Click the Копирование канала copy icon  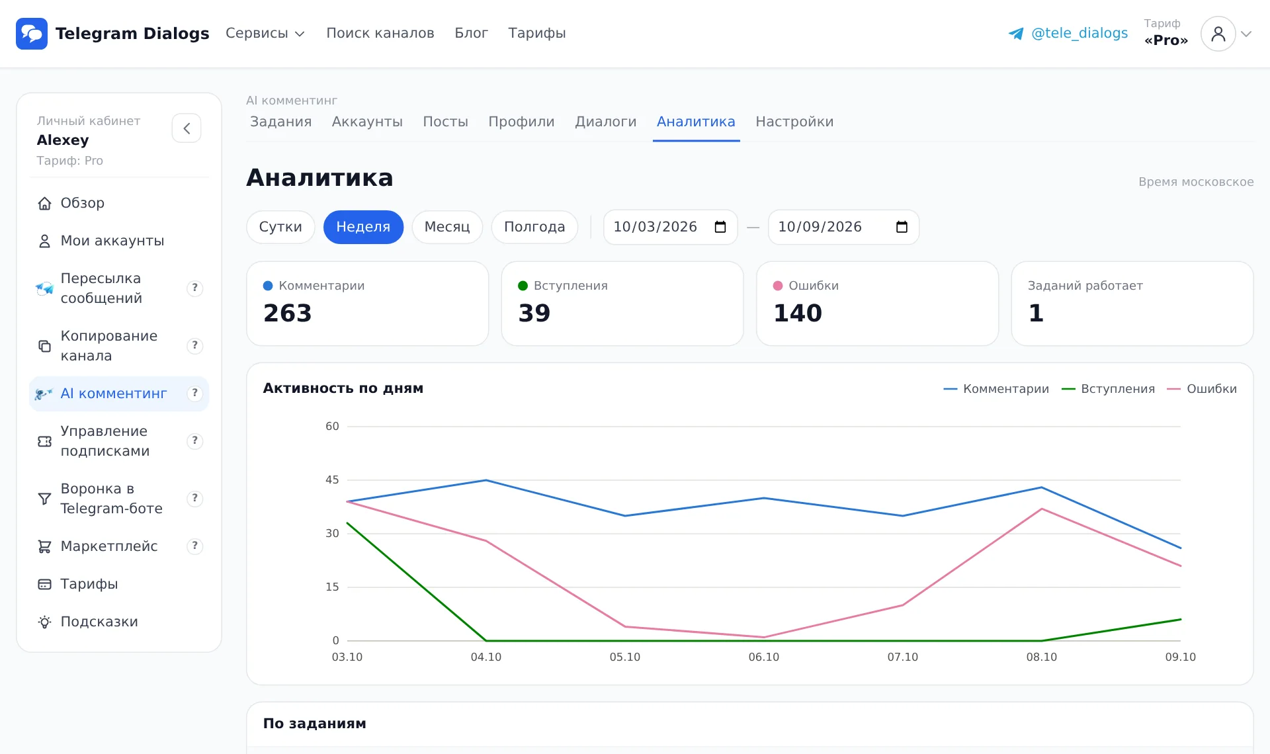click(x=44, y=346)
